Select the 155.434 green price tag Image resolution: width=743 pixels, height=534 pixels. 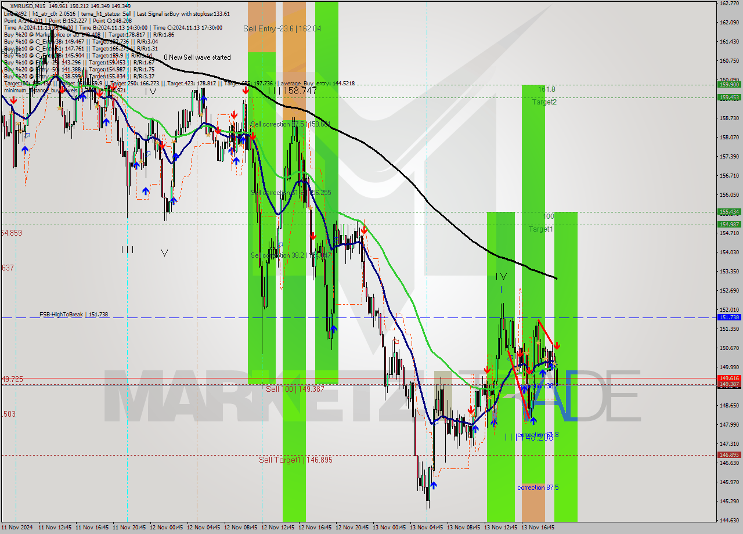click(x=729, y=212)
